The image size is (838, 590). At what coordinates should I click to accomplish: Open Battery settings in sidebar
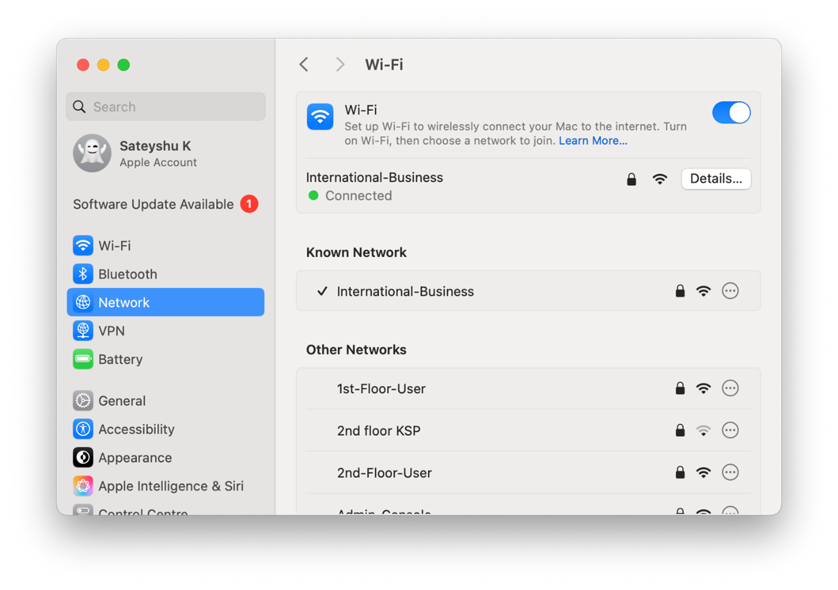pos(166,359)
